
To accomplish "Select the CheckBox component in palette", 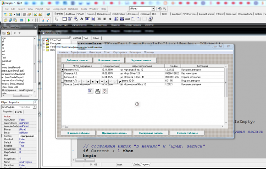I will click(x=105, y=19).
